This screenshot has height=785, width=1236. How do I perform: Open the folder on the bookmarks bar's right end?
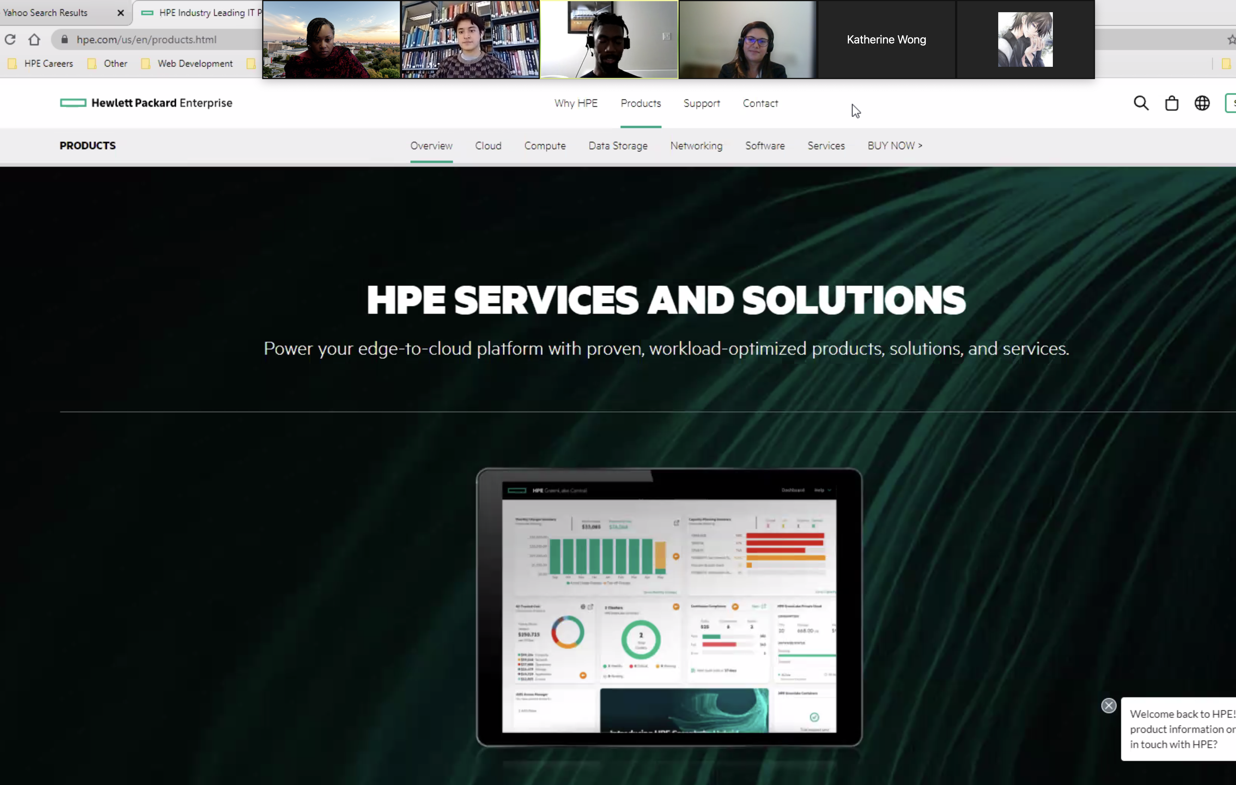[x=1226, y=64]
